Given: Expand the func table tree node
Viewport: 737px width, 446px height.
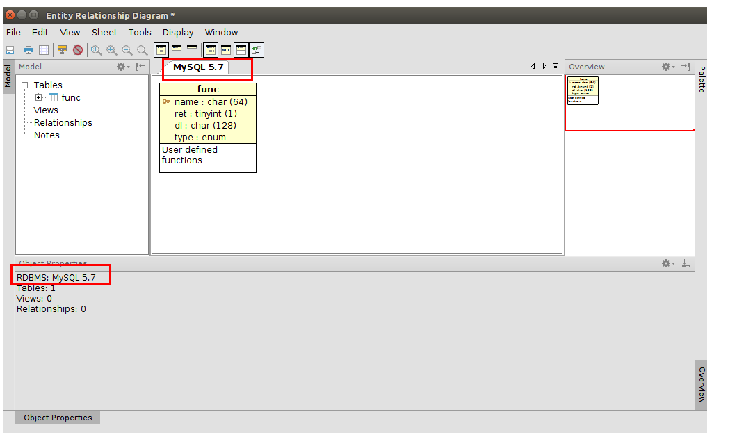Looking at the screenshot, I should [x=38, y=98].
